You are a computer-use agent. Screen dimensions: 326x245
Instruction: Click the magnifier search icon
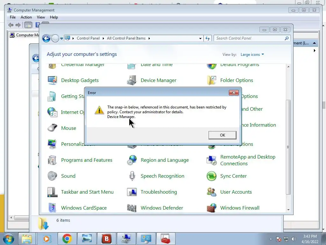[287, 38]
